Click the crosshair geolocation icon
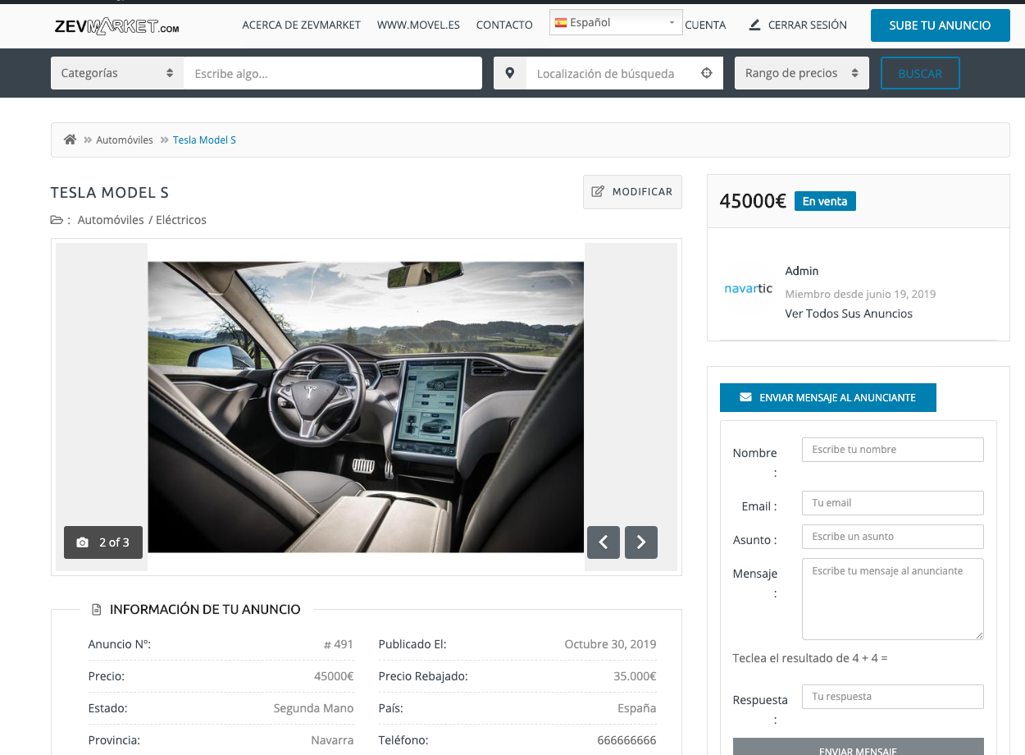The image size is (1025, 755). point(707,73)
